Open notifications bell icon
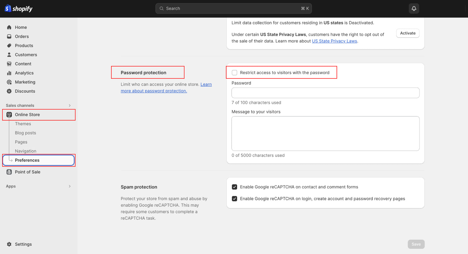This screenshot has height=254, width=468. coord(414,8)
